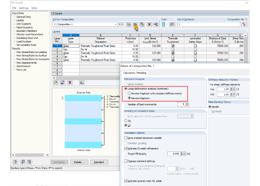The height and width of the screenshot is (186, 260).
Task: Open the library folder icon below layers table
Action: [x=56, y=82]
